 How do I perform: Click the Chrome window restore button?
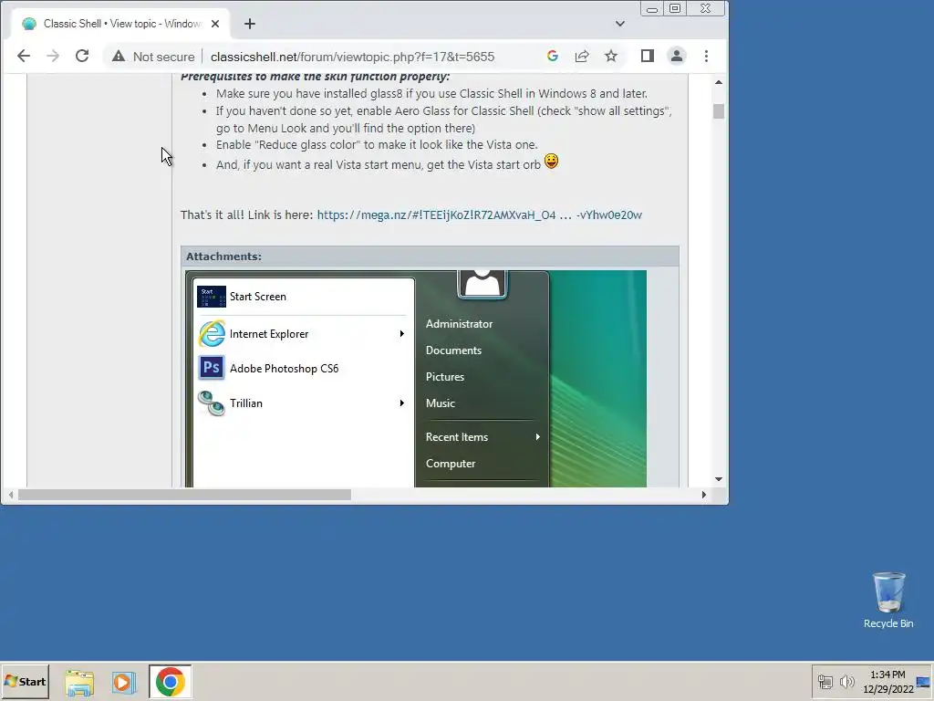675,8
